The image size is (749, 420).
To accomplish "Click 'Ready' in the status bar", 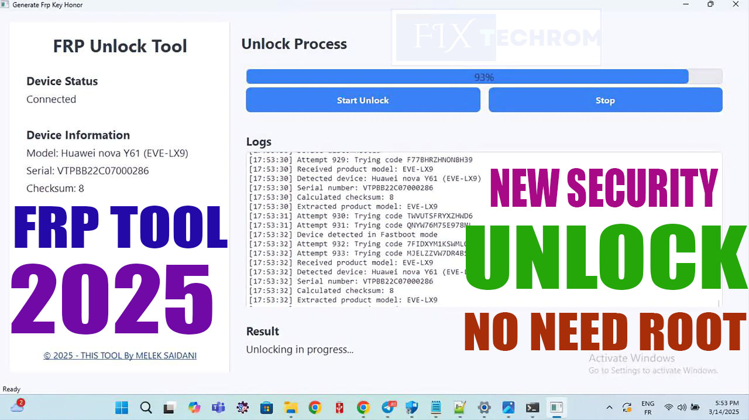I will pyautogui.click(x=12, y=389).
